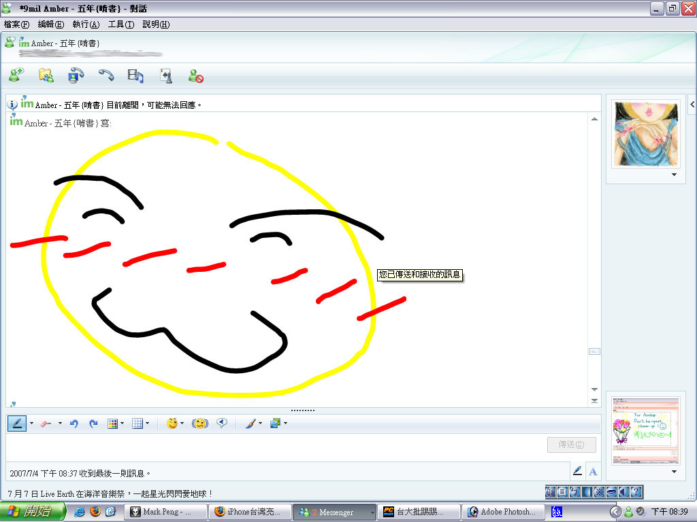The width and height of the screenshot is (697, 522).
Task: Open the ink color palette
Action: coord(113,423)
